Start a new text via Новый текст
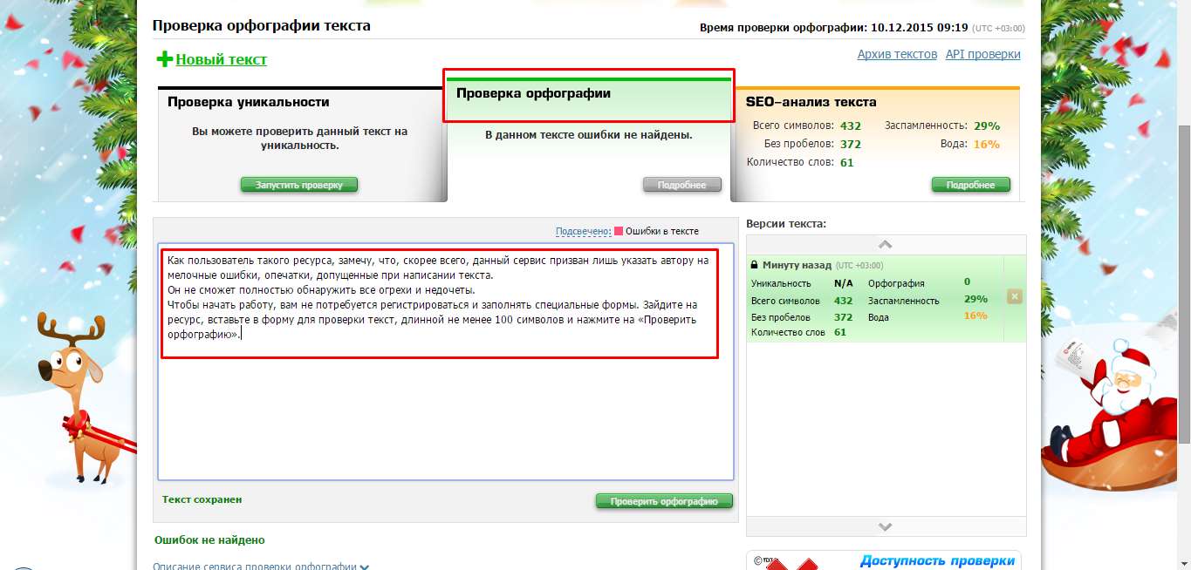Viewport: 1191px width, 570px height. [x=222, y=59]
